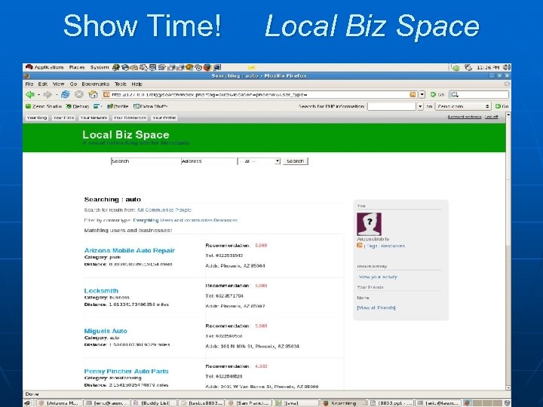Open the View menu
The height and width of the screenshot is (407, 543).
coord(58,84)
